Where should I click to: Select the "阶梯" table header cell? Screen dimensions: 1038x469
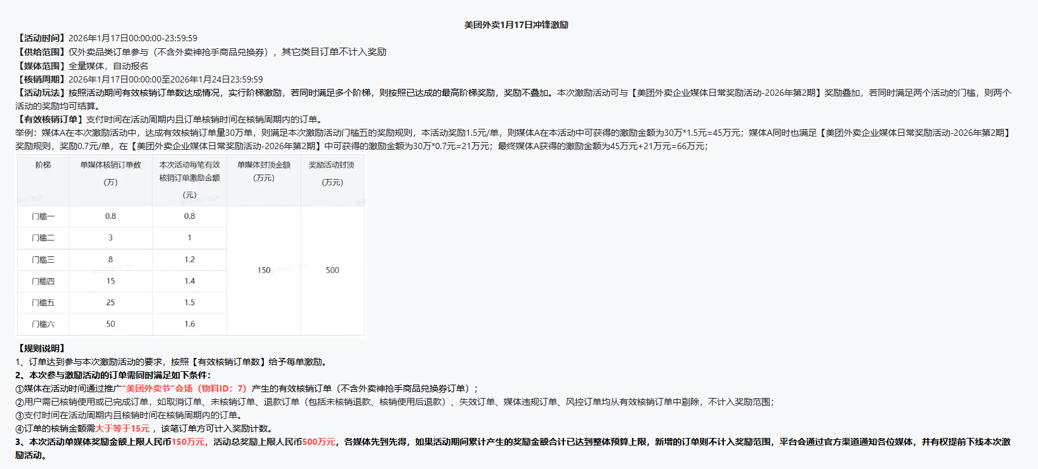point(43,165)
